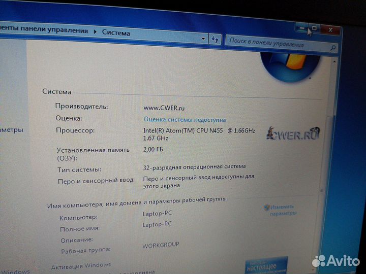This screenshot has width=366, height=274.
Task: Click the Процессор: label
Action: coord(75,130)
